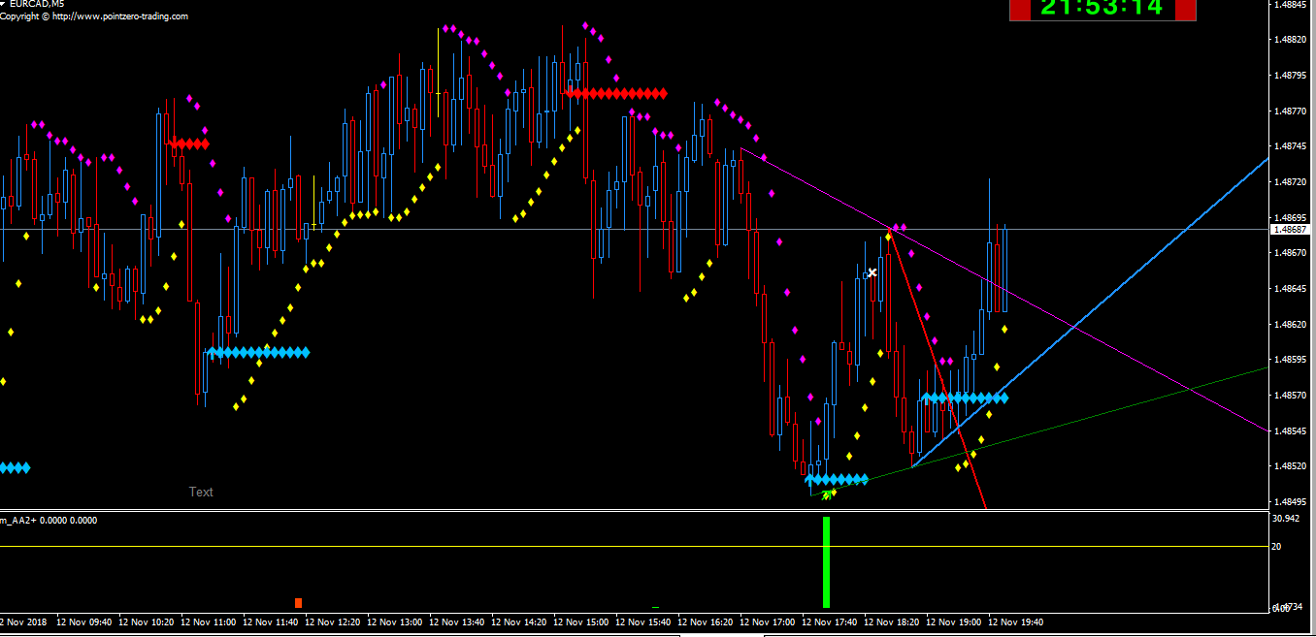The image size is (1316, 637).
Task: Click the '12 Nov 15:00' time label
Action: pyautogui.click(x=581, y=621)
